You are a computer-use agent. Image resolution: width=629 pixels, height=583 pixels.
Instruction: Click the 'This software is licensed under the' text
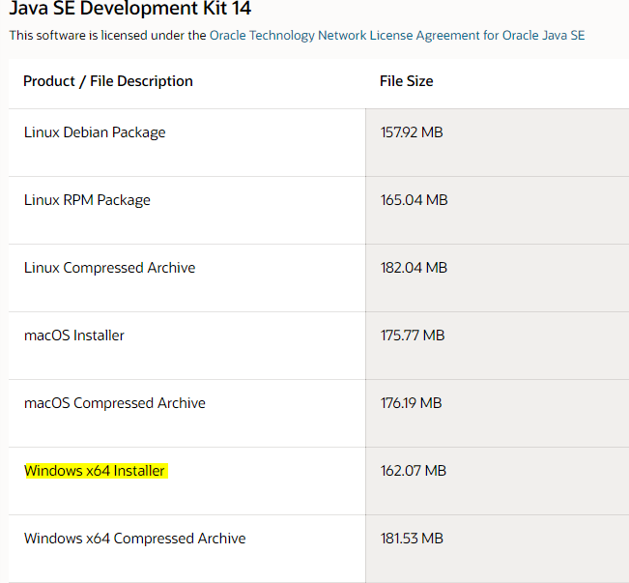pos(108,36)
